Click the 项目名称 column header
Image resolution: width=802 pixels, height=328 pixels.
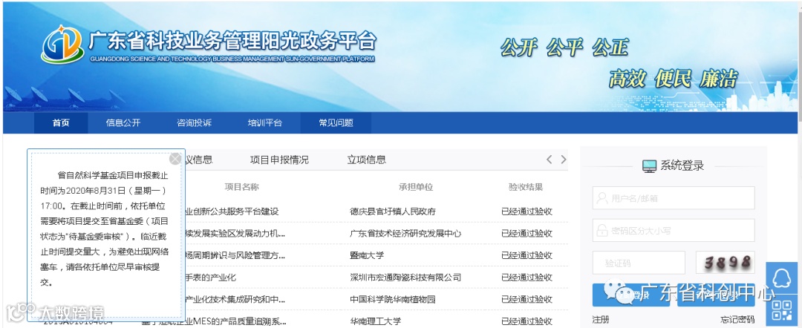[x=241, y=187]
